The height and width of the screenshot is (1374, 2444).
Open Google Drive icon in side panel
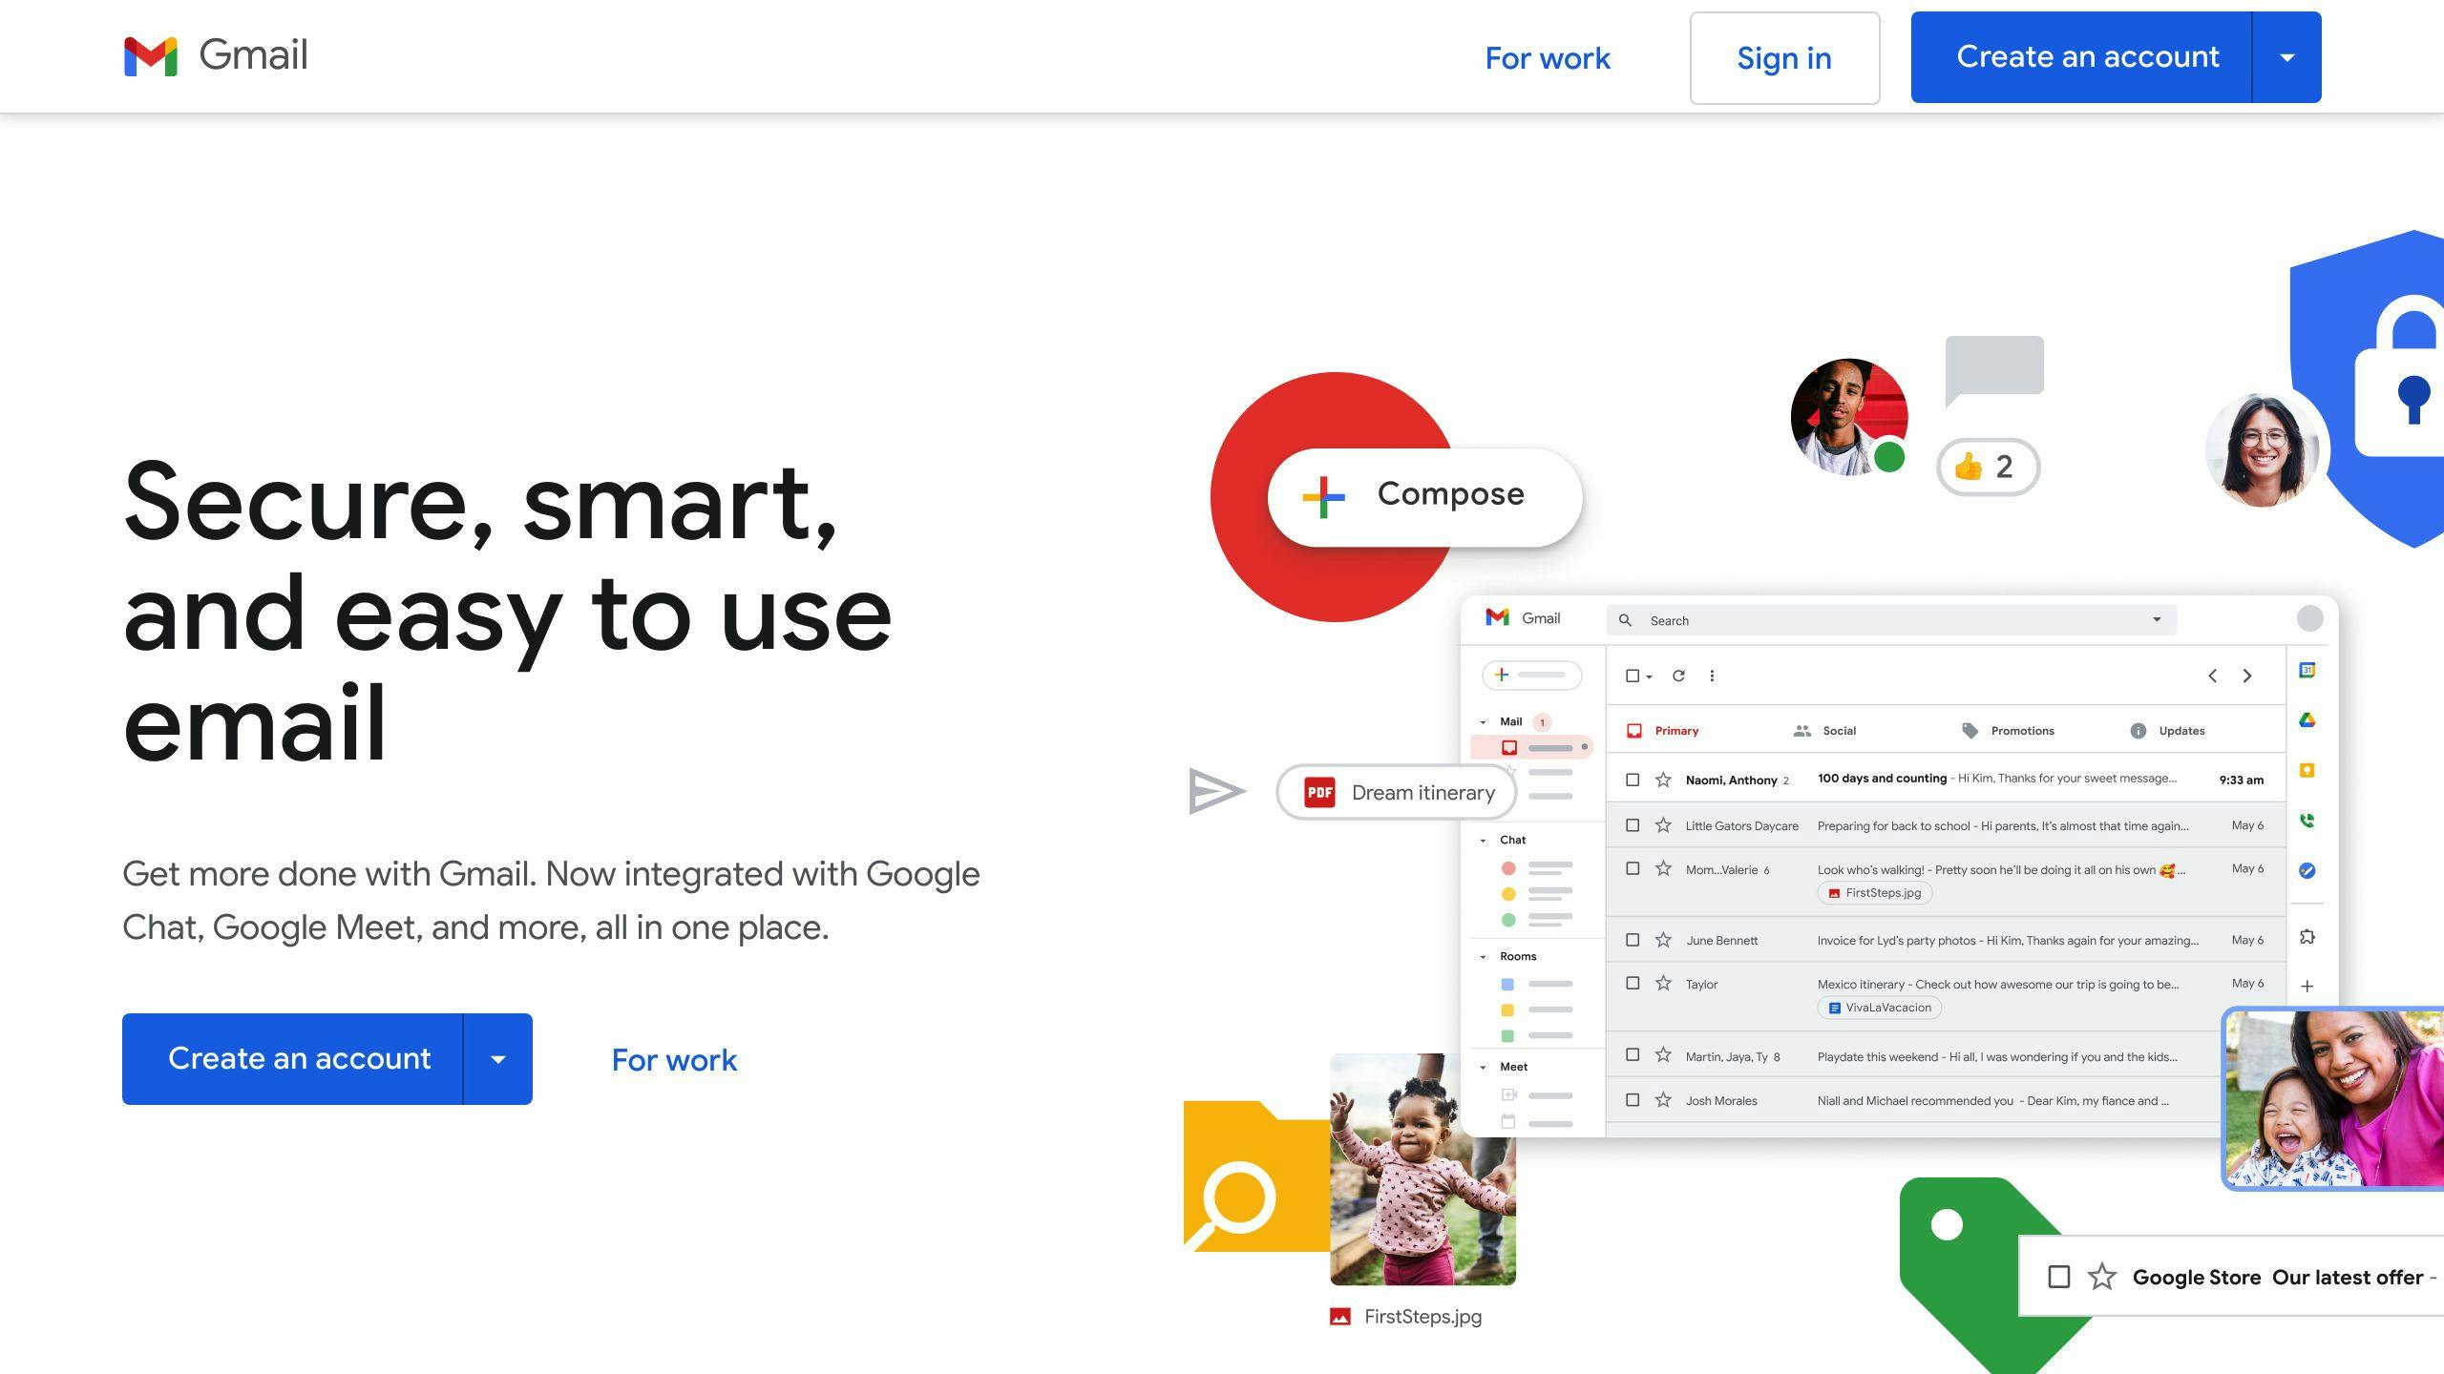click(x=2307, y=720)
